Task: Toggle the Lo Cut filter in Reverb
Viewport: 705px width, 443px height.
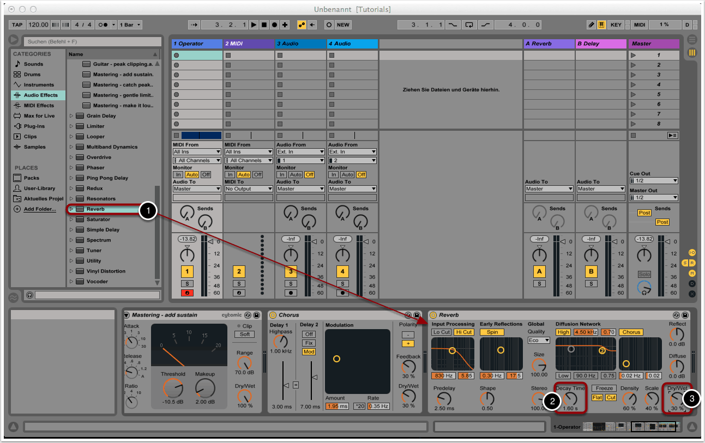Action: click(441, 332)
